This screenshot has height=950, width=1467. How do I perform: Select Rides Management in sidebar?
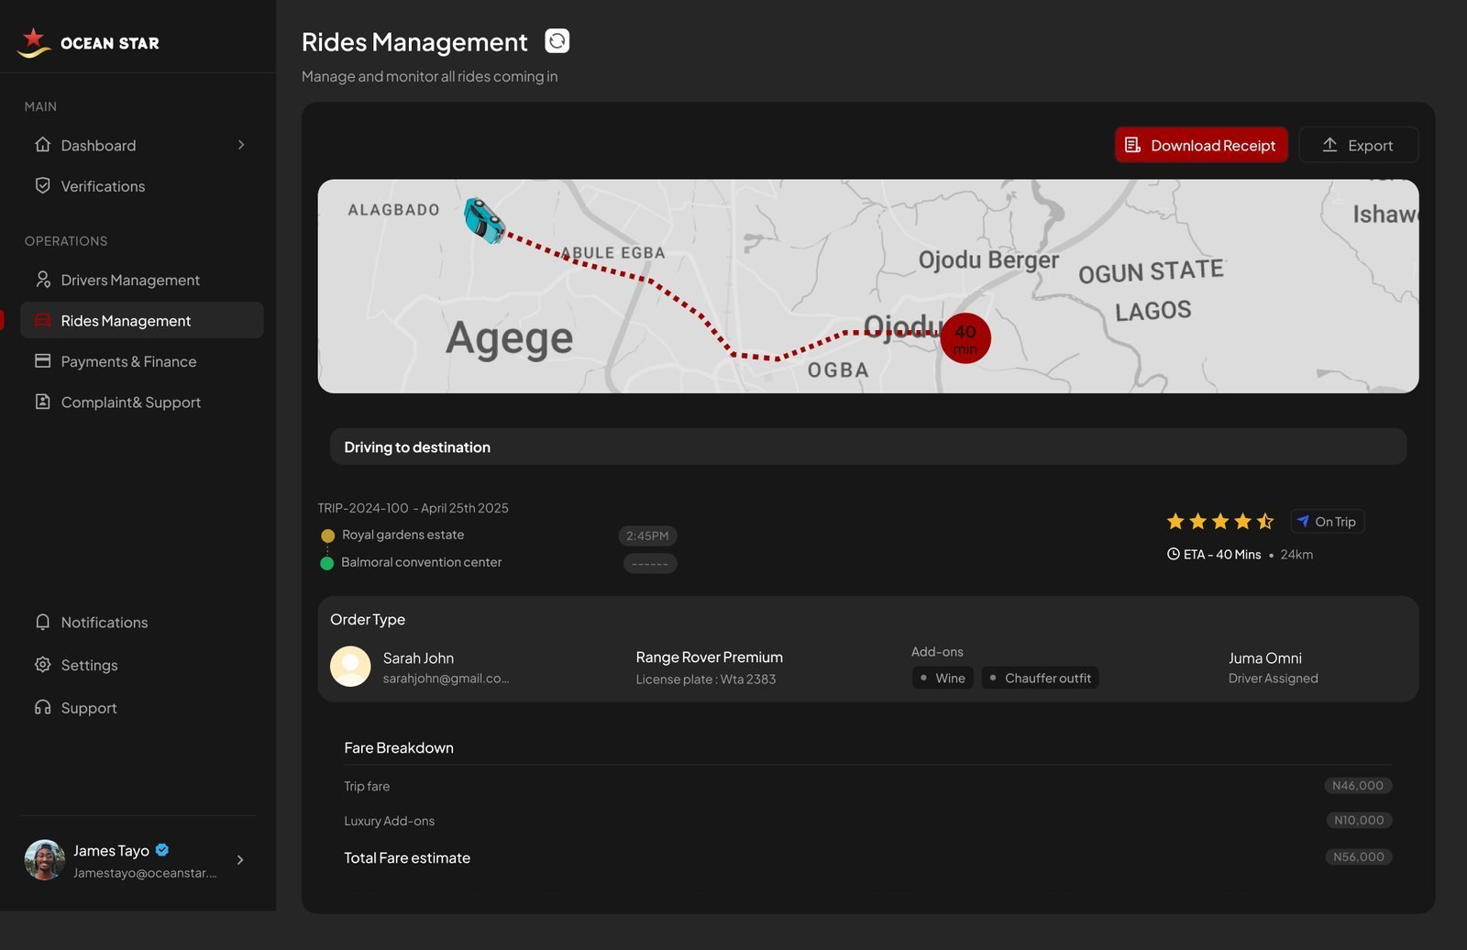141,320
